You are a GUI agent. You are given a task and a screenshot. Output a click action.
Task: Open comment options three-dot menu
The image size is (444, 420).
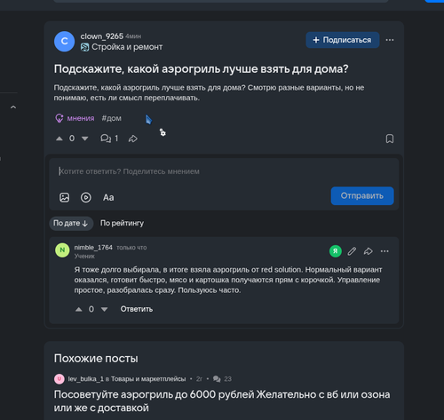click(x=385, y=251)
